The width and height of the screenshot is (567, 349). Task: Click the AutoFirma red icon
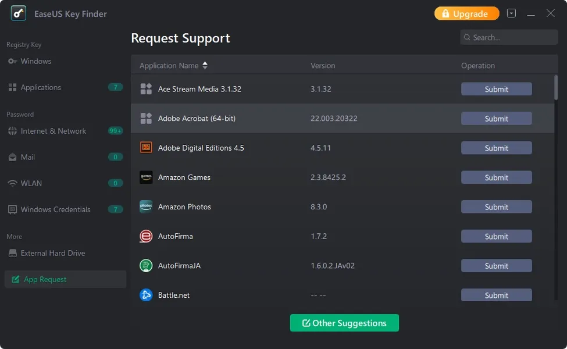(146, 236)
